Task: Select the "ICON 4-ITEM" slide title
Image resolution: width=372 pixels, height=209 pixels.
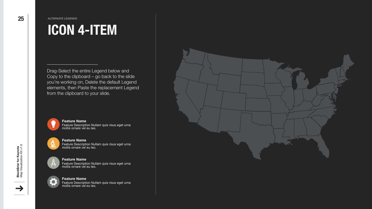Action: click(82, 30)
